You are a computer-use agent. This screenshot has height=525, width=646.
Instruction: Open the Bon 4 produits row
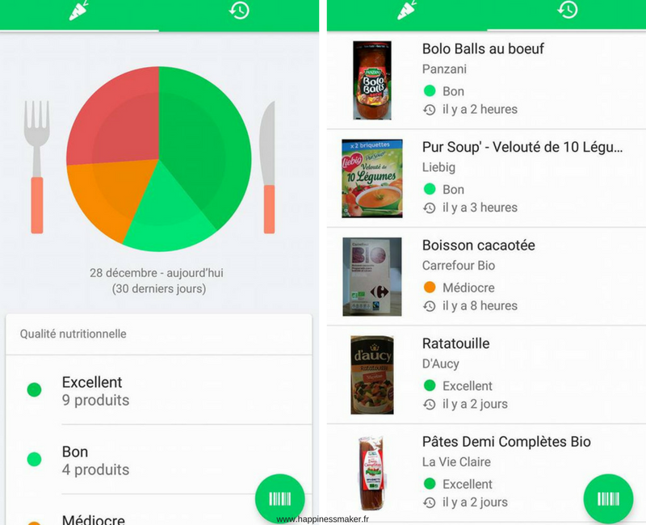[158, 460]
